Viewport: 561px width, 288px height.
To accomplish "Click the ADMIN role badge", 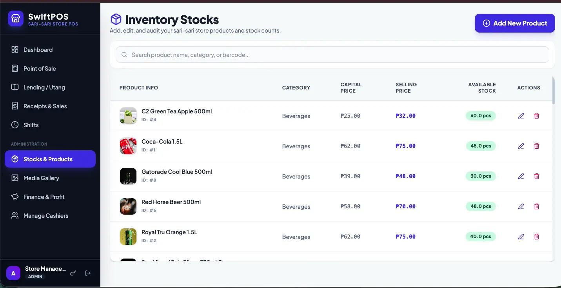I will 35,277.
